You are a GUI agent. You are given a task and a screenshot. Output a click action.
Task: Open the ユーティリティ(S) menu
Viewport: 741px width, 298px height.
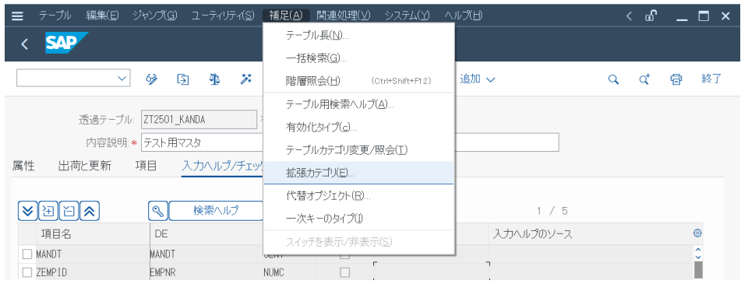click(223, 16)
